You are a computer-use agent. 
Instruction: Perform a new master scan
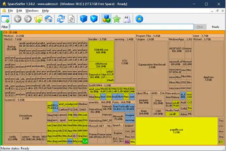(61, 19)
